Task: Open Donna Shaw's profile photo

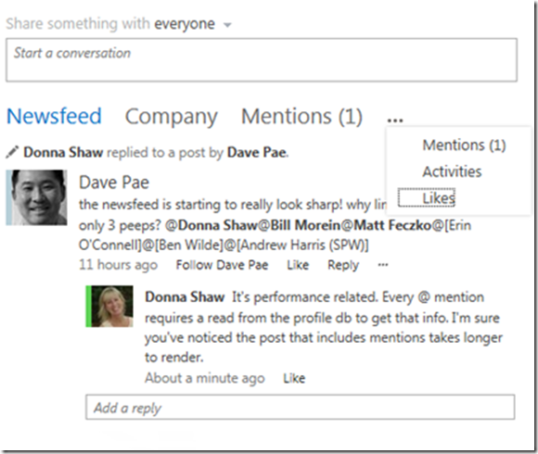Action: tap(109, 307)
